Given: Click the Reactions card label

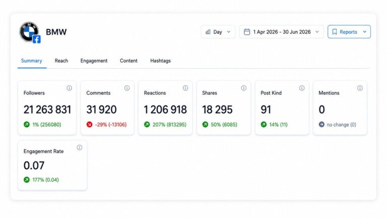Looking at the screenshot, I should [x=155, y=93].
